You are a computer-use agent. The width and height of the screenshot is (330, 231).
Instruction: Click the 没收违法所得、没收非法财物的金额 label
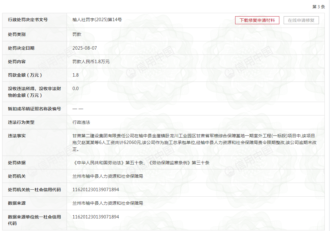pyautogui.click(x=34, y=92)
